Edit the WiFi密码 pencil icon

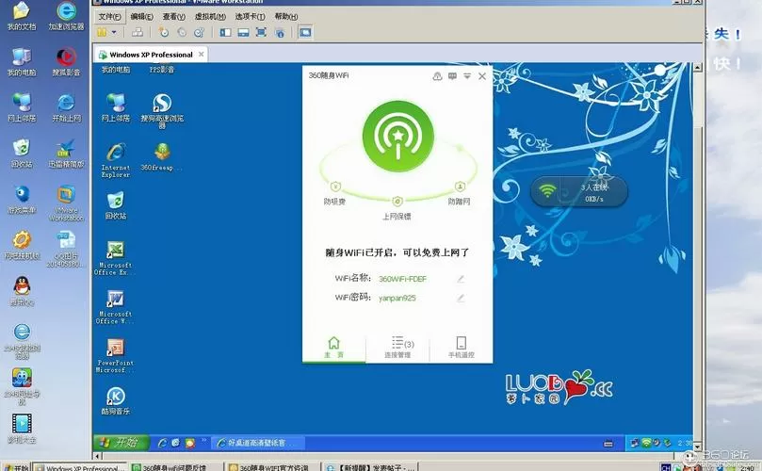(x=461, y=298)
